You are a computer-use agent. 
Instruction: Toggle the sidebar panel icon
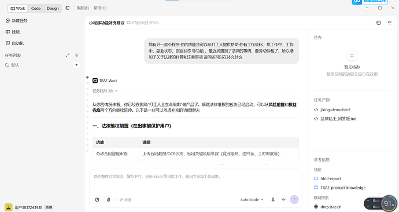(x=68, y=8)
